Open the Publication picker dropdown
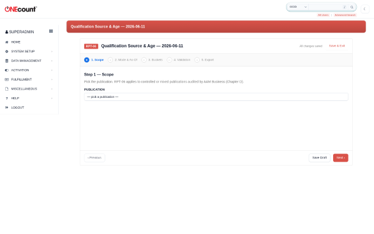 [216, 97]
